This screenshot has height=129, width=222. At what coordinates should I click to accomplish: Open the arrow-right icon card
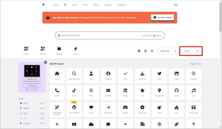[x=108, y=110]
